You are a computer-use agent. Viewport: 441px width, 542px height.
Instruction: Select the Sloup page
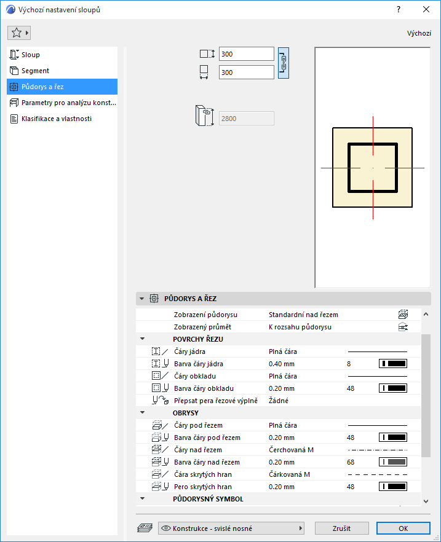pyautogui.click(x=62, y=55)
